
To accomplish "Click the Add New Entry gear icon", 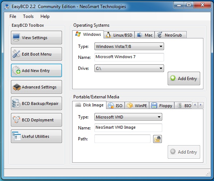I will pyautogui.click(x=16, y=70).
